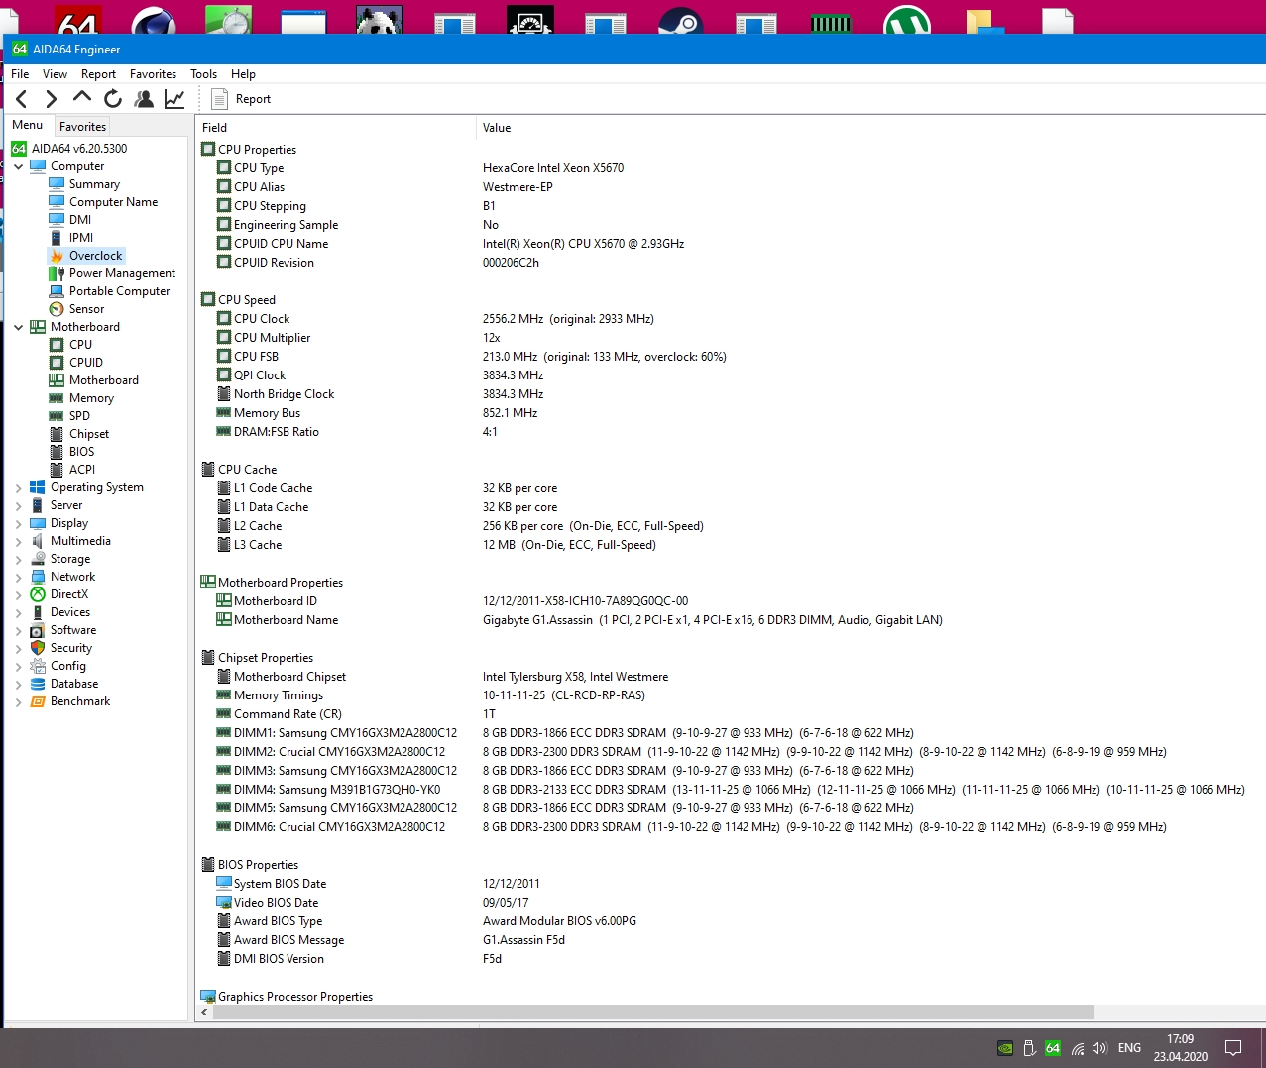Open the Favorites menu
Viewport: 1266px width, 1068px height.
153,74
